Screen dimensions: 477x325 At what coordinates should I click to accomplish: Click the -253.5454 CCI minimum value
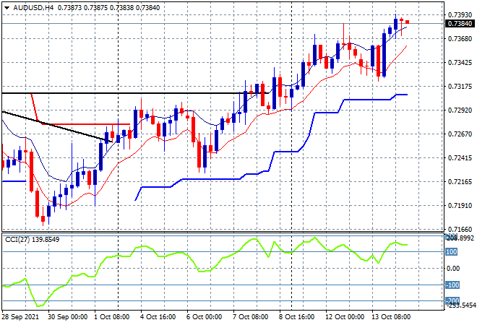[461, 305]
